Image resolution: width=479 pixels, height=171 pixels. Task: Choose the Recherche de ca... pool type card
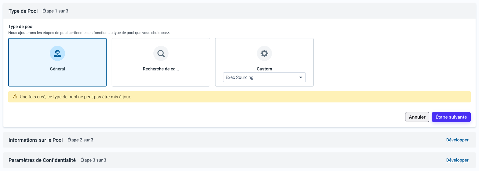(x=161, y=62)
